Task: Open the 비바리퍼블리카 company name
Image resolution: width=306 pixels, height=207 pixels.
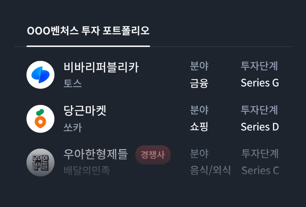Action: pos(101,67)
